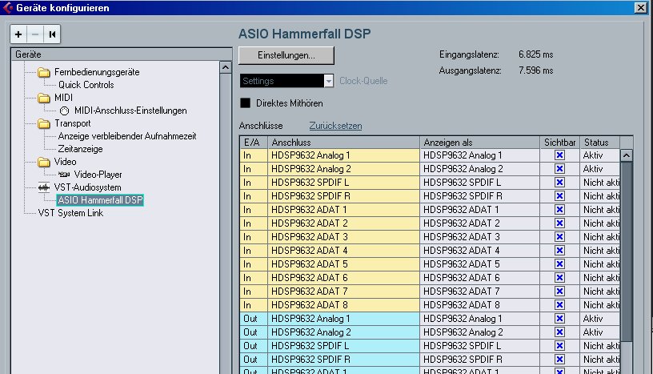The height and width of the screenshot is (374, 653).
Task: Select VST-Audiosystem tree item
Action: click(x=87, y=187)
